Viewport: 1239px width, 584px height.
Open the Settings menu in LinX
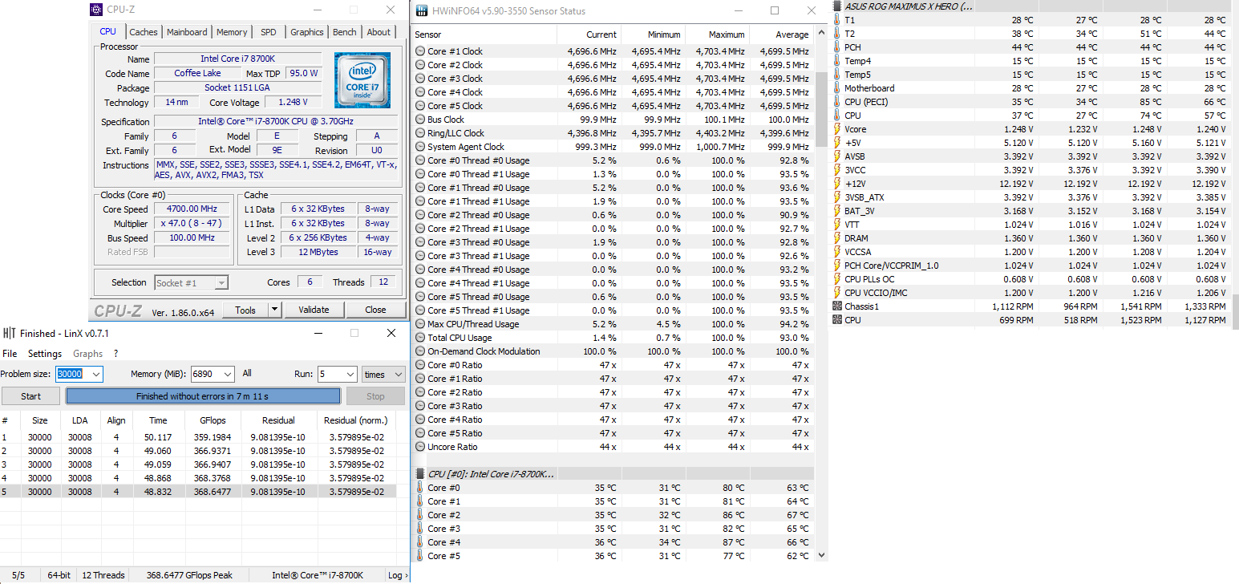pyautogui.click(x=45, y=354)
